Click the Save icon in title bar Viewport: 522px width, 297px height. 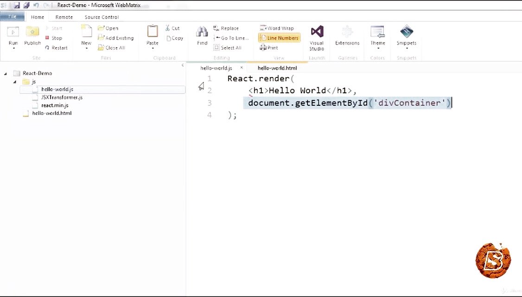[16, 5]
